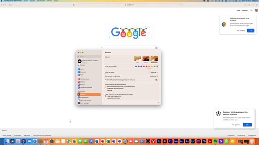Screen dimensions: 259x145
Task: Open the Google account avatar
Action: pyautogui.click(x=256, y=10)
